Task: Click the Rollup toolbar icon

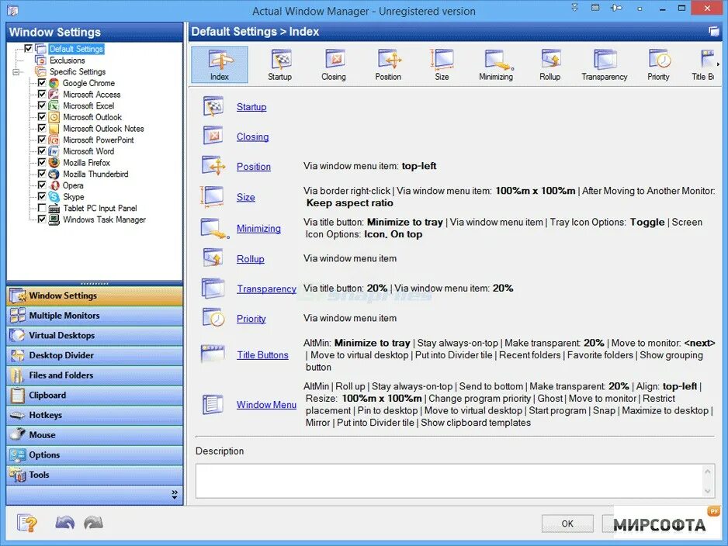Action: point(550,62)
